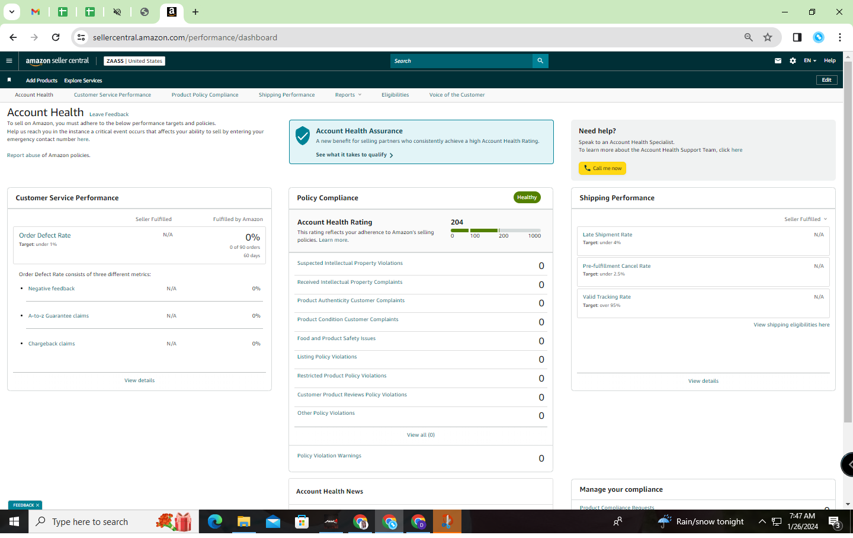Expand the Seller Fulfilled dropdown

coord(806,219)
